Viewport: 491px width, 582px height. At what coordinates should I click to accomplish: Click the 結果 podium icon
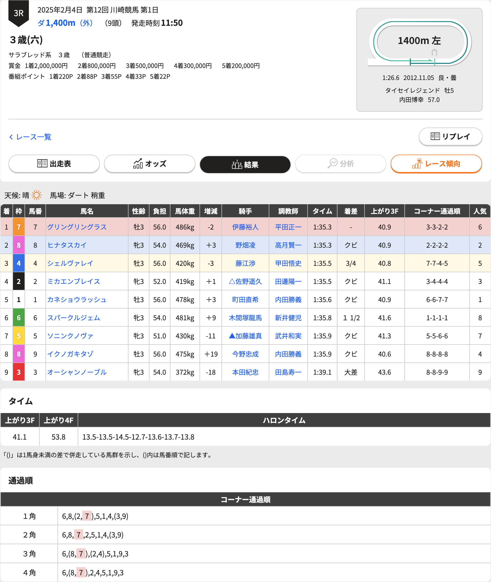click(237, 165)
